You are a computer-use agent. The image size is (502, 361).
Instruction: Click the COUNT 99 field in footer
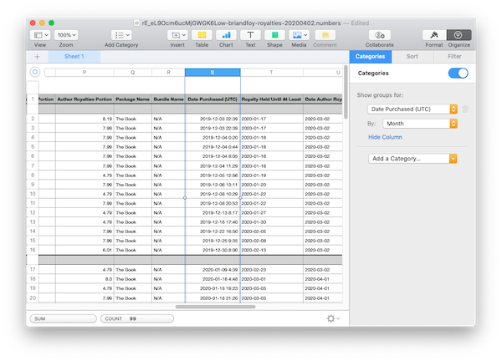137,318
